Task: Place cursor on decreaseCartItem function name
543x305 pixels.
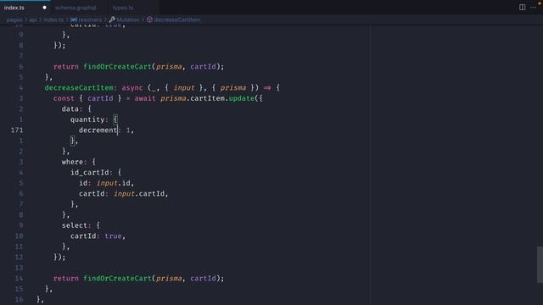Action: 79,88
